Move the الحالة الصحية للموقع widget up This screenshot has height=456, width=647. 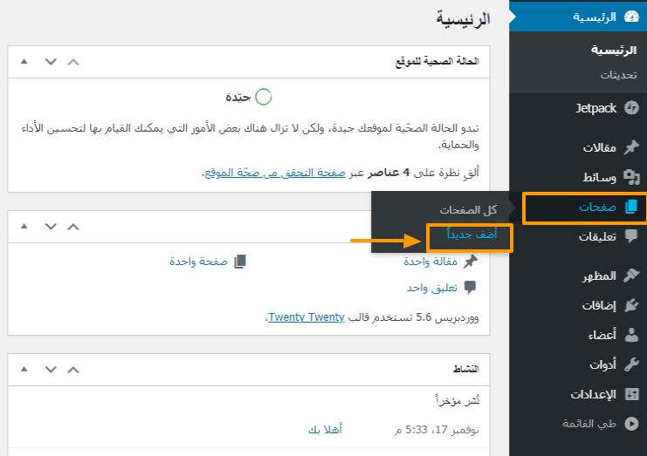click(x=73, y=62)
